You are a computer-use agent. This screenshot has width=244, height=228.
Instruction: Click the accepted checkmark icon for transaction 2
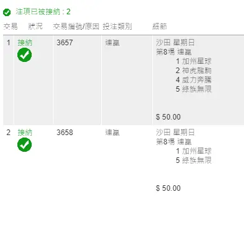tap(24, 144)
